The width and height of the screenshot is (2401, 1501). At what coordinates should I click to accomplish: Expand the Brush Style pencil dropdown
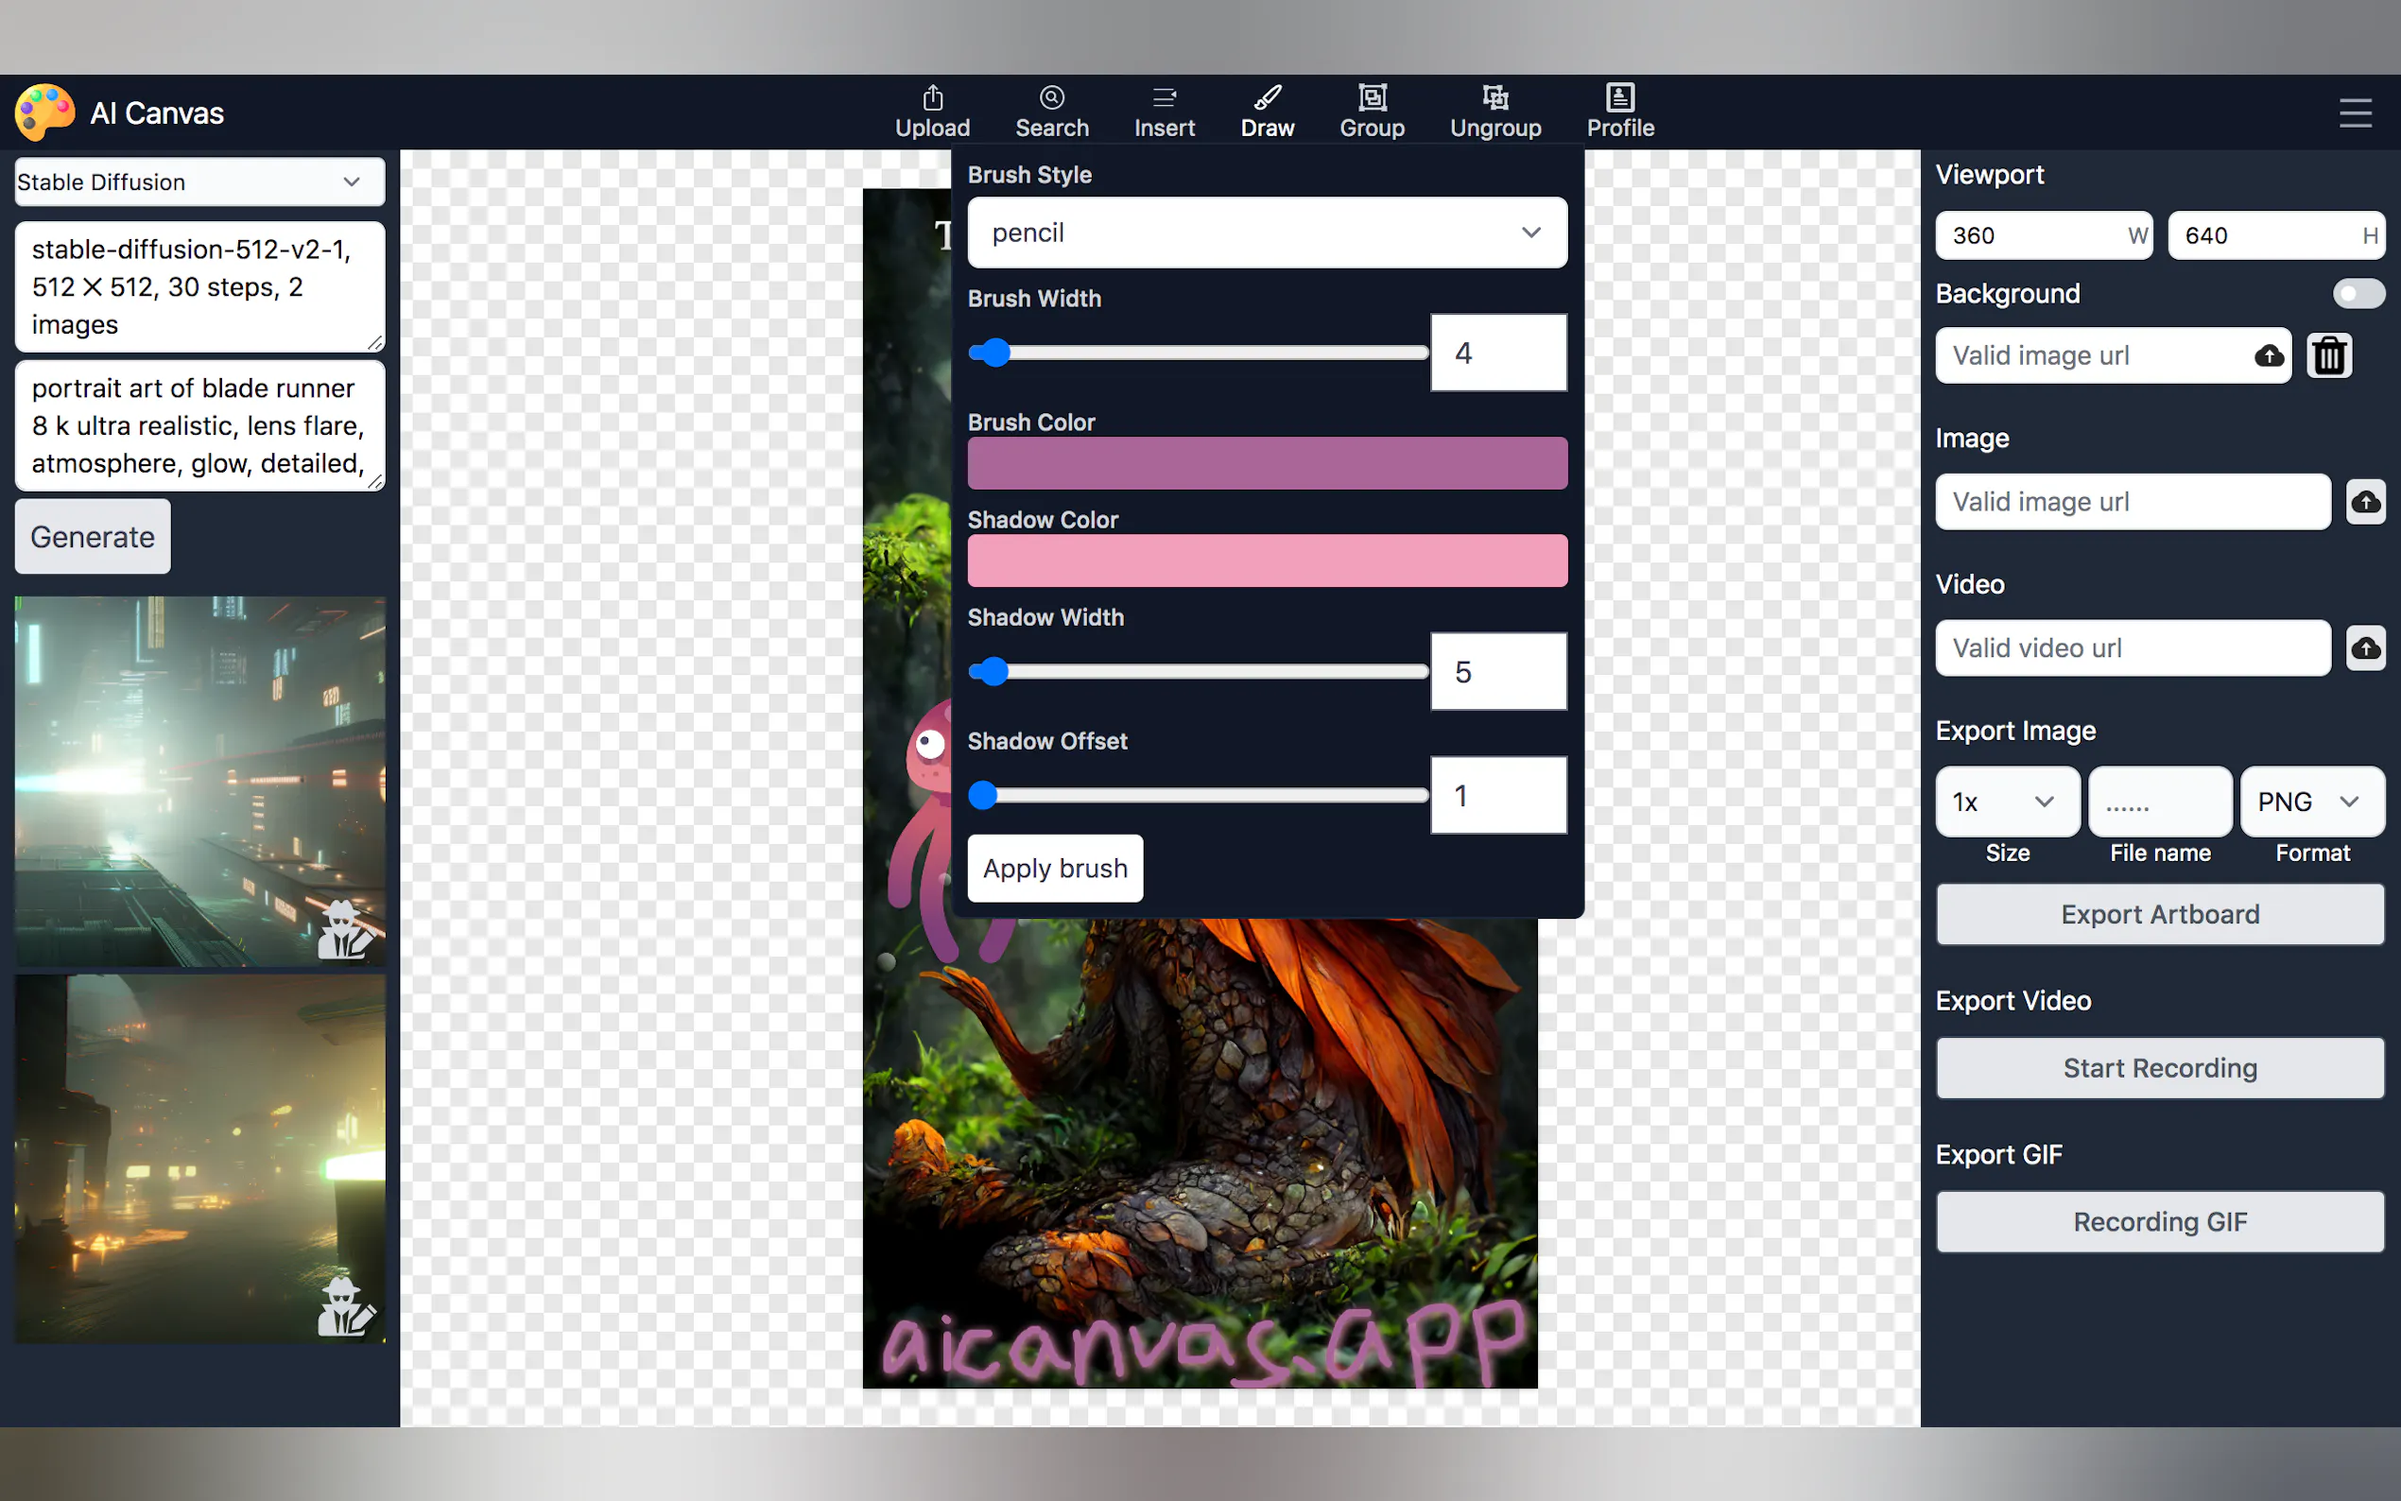(x=1267, y=233)
